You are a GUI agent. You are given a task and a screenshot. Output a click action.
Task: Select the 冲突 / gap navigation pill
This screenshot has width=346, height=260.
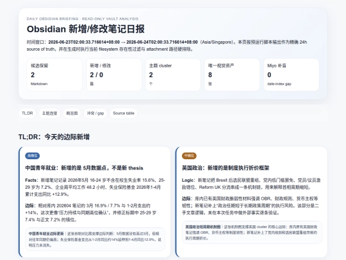[x=95, y=113]
